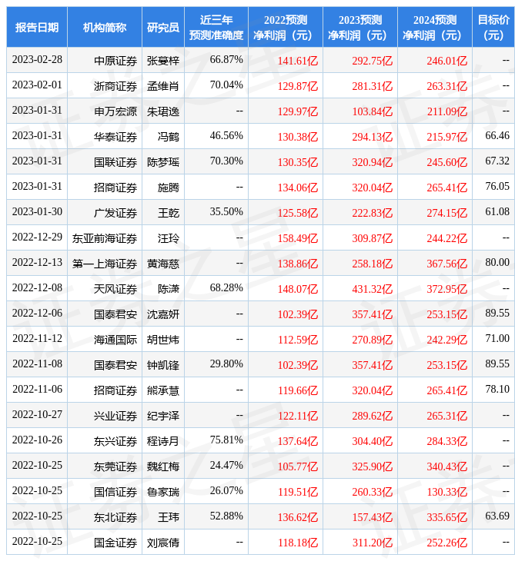Select analyst 刘宸倩 in the last row
The image size is (515, 561).
tap(163, 542)
